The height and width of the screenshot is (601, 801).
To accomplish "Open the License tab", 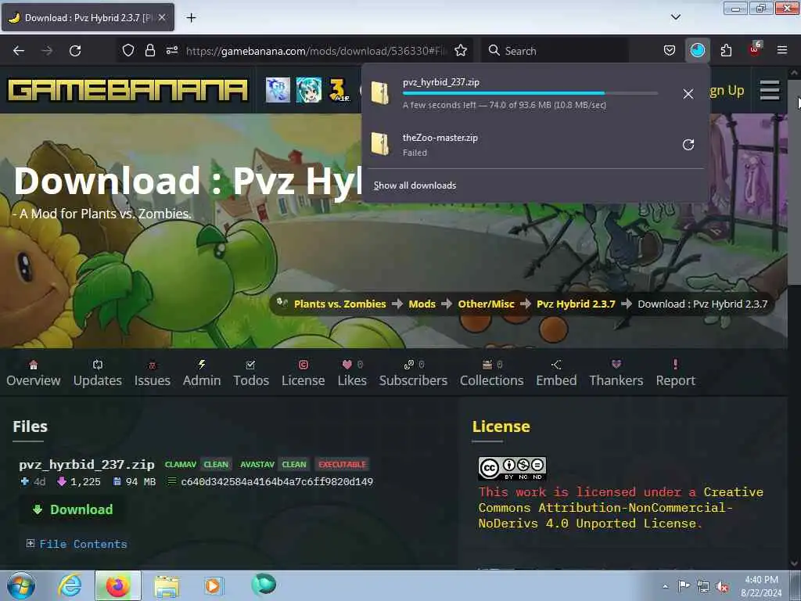I will pyautogui.click(x=303, y=373).
